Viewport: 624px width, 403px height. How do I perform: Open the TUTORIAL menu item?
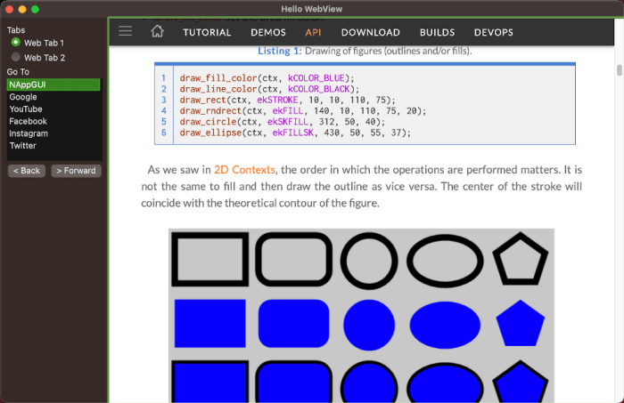pyautogui.click(x=207, y=32)
